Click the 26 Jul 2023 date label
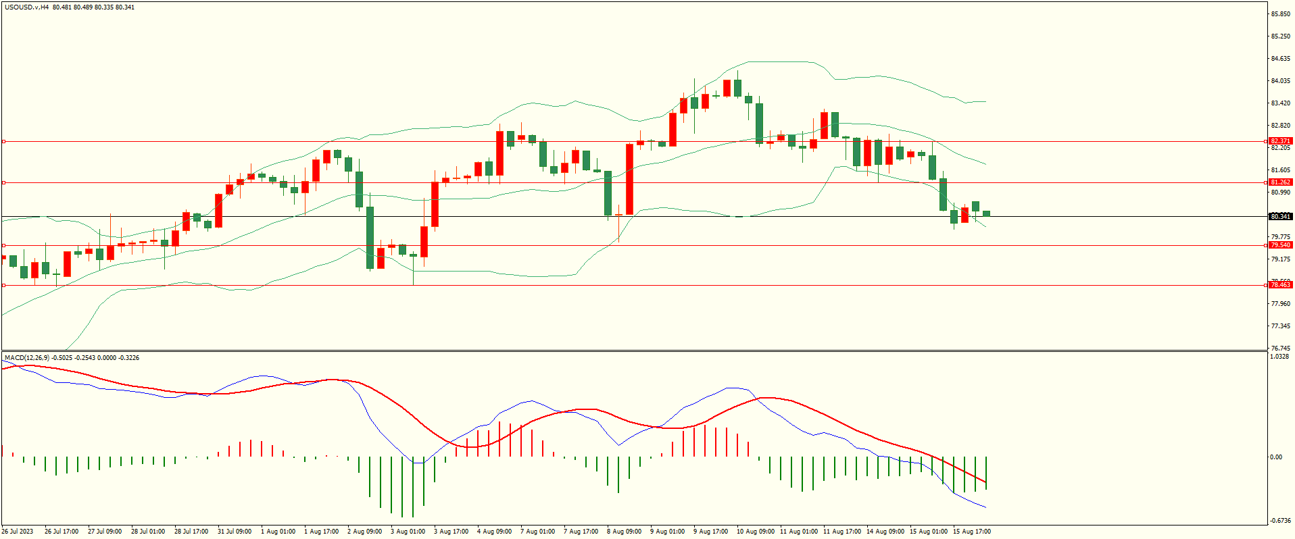Screen dimensions: 1295x539 (18, 532)
